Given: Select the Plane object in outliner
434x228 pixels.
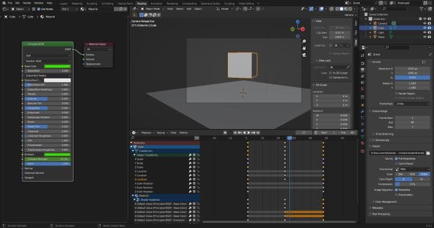Looking at the screenshot, I should tap(381, 37).
